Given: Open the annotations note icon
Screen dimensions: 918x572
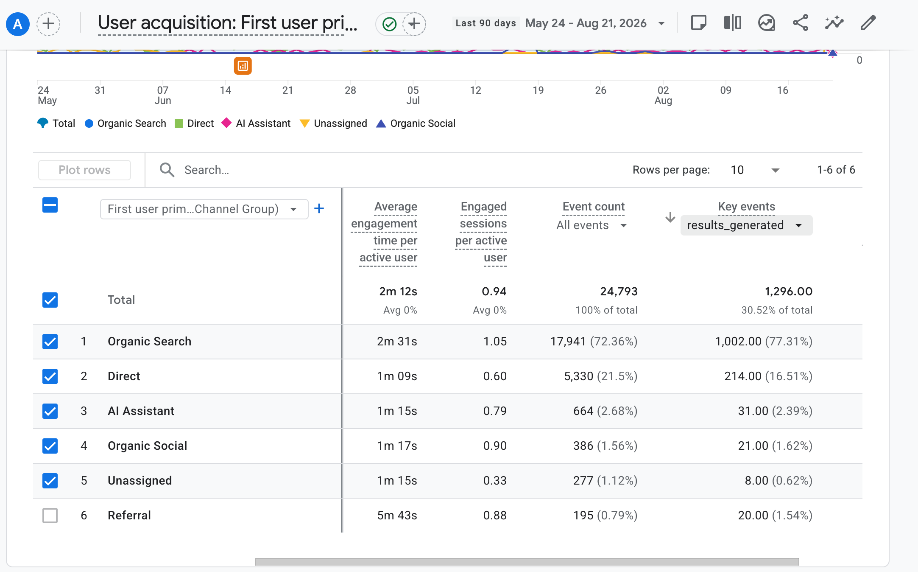Looking at the screenshot, I should coord(698,23).
